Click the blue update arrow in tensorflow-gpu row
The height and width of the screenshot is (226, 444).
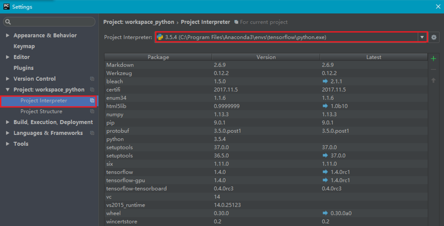(325, 180)
